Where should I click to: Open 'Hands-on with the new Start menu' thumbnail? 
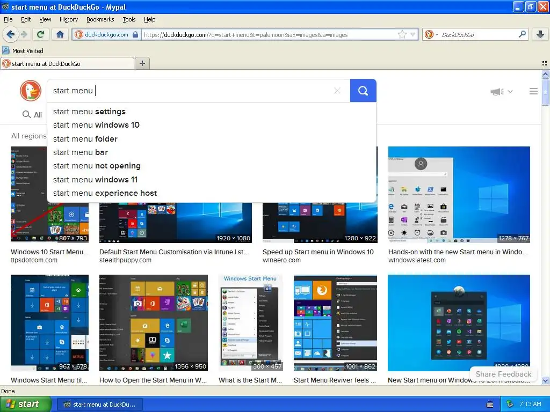tap(459, 194)
